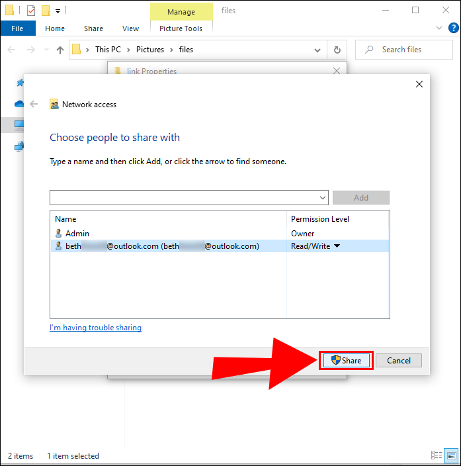The width and height of the screenshot is (461, 466).
Task: Minimize the files Explorer window
Action: pyautogui.click(x=386, y=11)
